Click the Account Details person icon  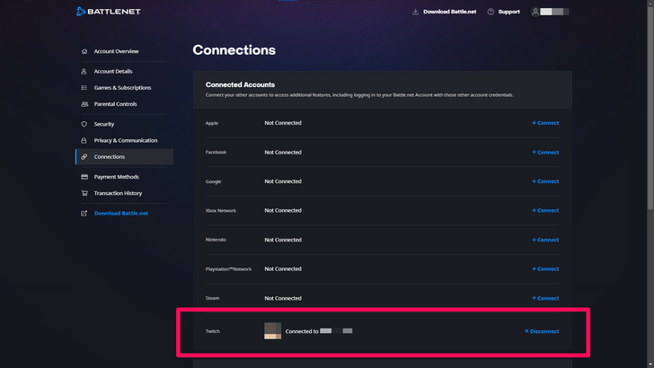(84, 71)
